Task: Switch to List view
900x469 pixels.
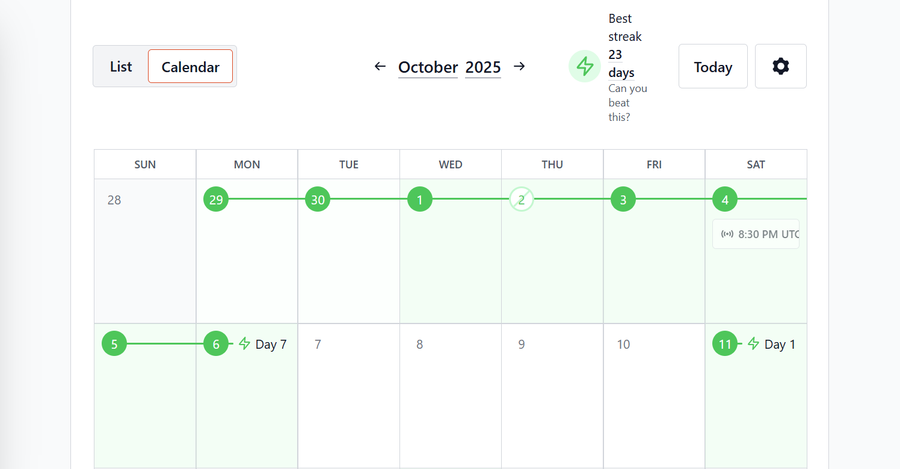Action: click(121, 67)
